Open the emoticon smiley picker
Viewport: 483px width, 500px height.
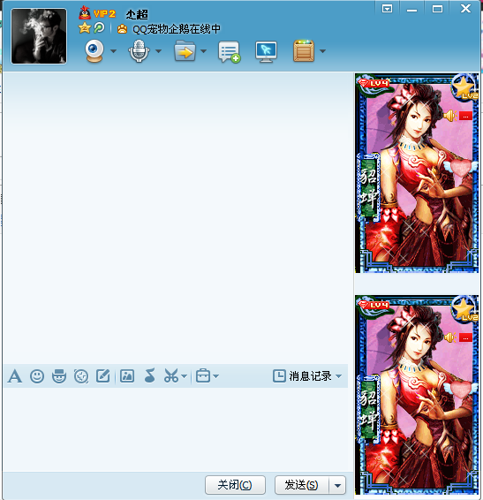(x=37, y=376)
